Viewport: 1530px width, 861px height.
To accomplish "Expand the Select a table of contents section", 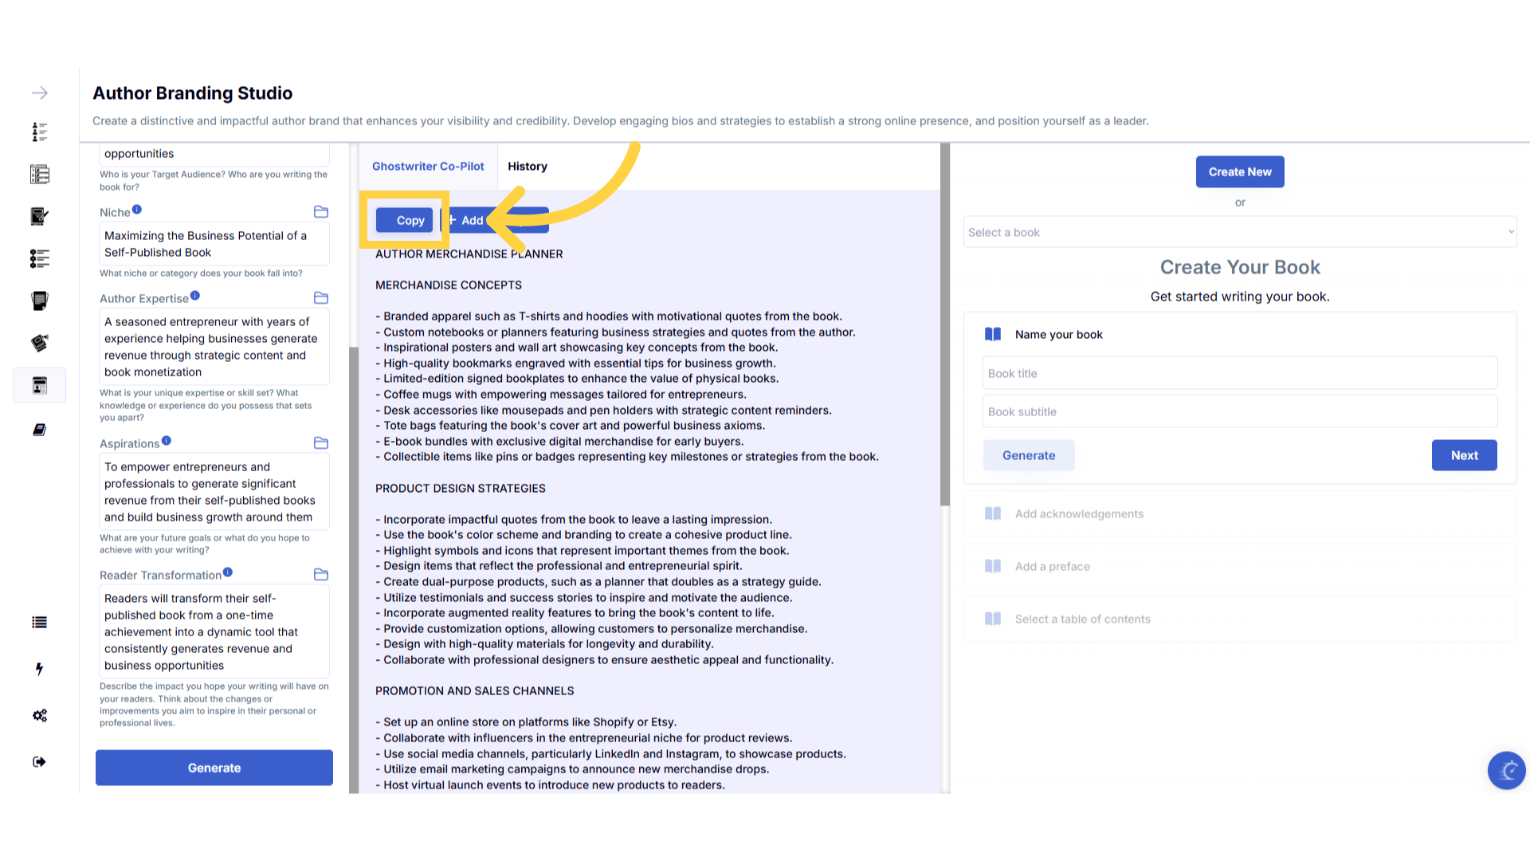I will (x=1082, y=619).
